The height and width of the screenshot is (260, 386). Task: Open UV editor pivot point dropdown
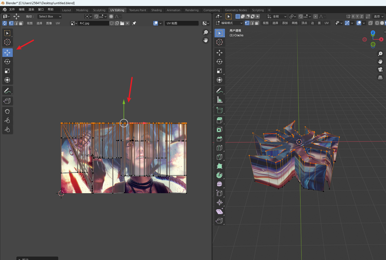click(x=88, y=16)
